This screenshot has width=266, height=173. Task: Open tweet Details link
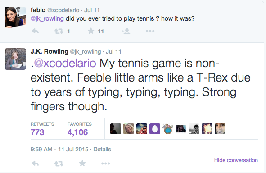pyautogui.click(x=102, y=149)
